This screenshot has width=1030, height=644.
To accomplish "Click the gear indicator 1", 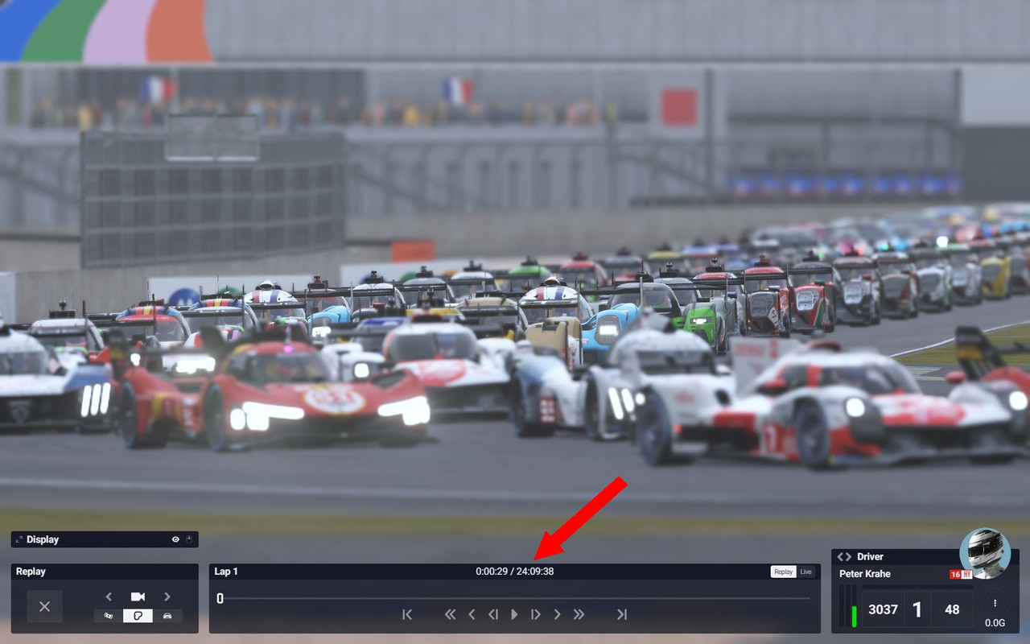I will click(x=917, y=609).
